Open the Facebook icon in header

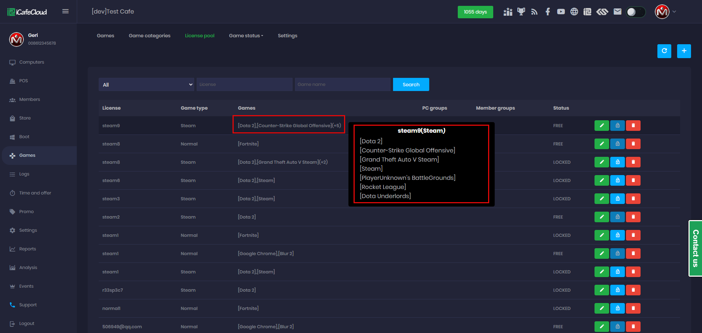tap(547, 12)
